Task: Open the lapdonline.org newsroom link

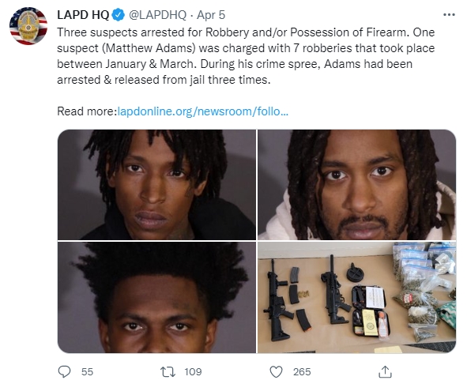Action: pyautogui.click(x=203, y=111)
